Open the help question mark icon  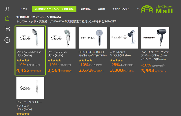pos(7,40)
